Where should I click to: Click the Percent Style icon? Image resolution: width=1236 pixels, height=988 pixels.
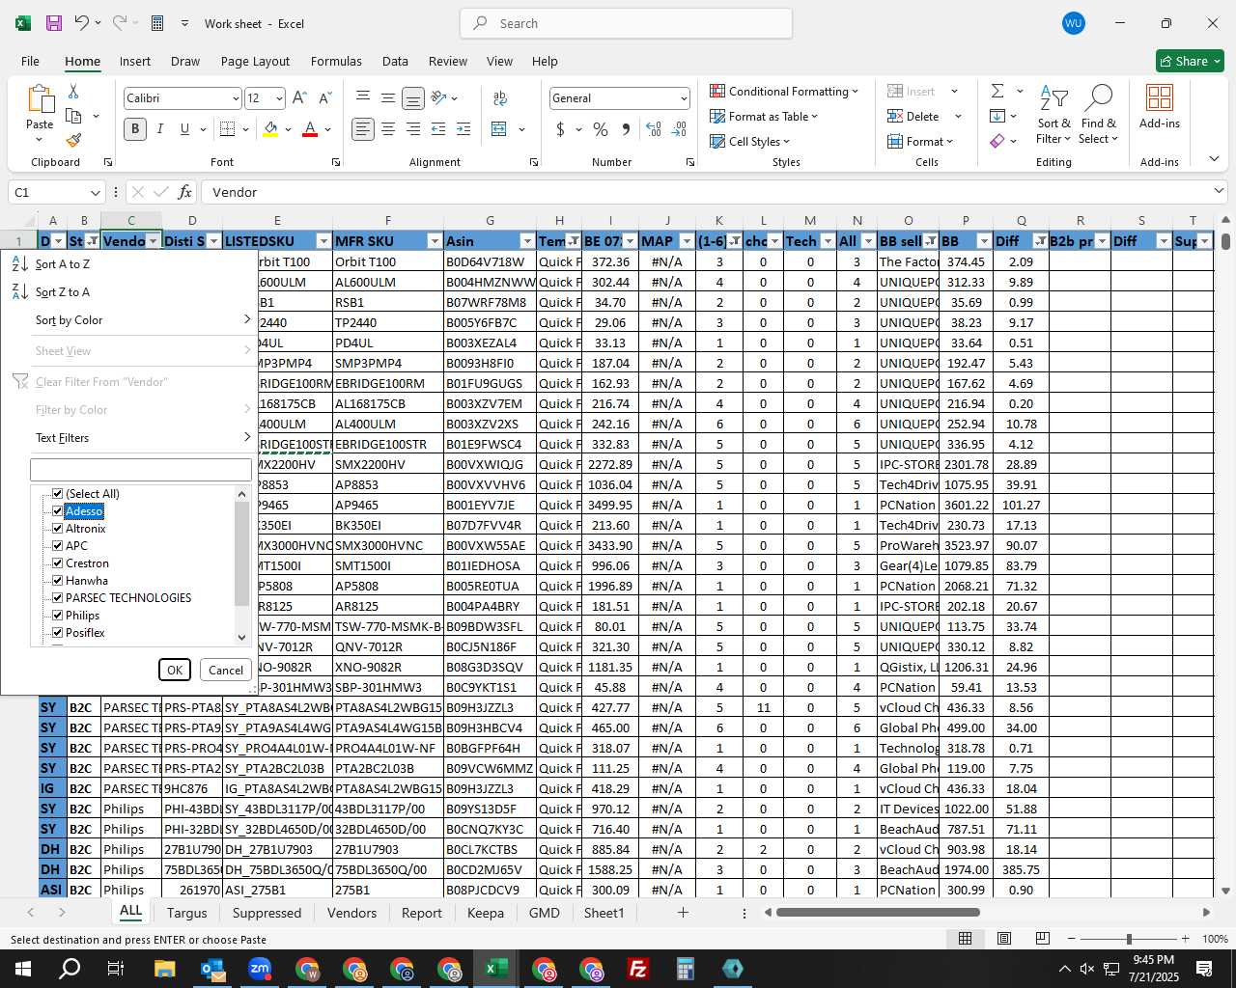(601, 129)
